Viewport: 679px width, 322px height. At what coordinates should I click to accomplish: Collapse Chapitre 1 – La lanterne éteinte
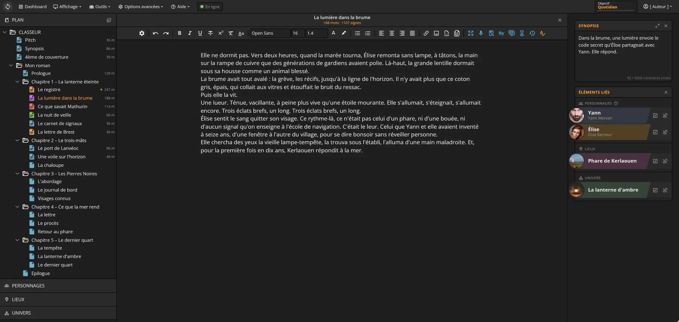click(x=17, y=81)
